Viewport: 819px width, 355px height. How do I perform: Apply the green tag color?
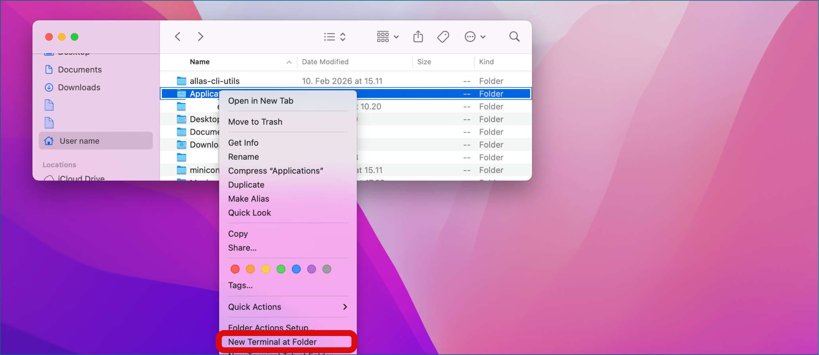281,269
